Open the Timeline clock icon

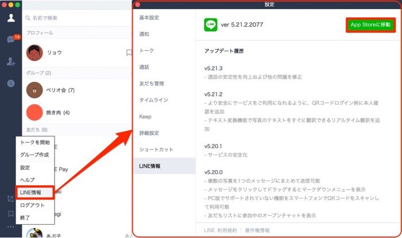point(11,83)
